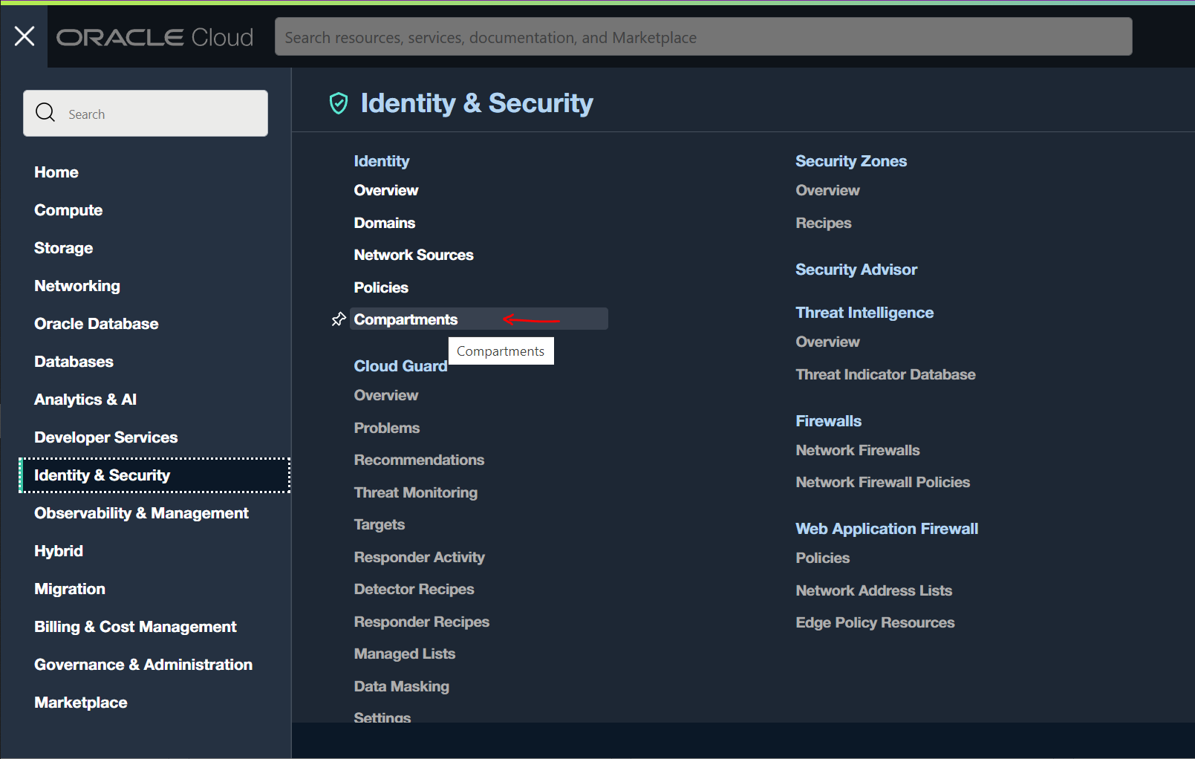
Task: Open the Marketplace category
Action: click(x=81, y=703)
